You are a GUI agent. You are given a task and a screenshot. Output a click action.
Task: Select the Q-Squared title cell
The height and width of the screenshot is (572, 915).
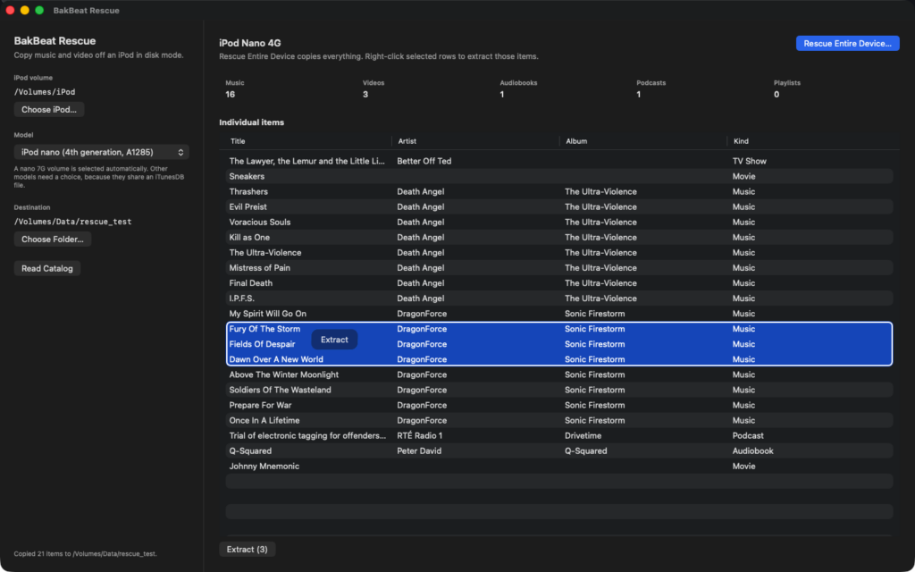pos(250,450)
